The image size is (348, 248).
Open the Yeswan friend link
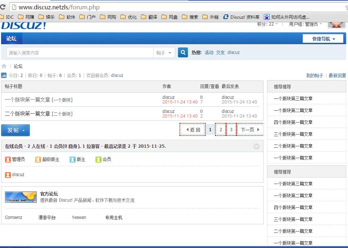coord(79,217)
